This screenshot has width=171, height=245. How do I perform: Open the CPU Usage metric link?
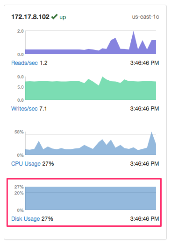coord(26,164)
